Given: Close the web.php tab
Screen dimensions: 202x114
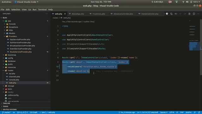Looking at the screenshot, I should pos(65,14).
